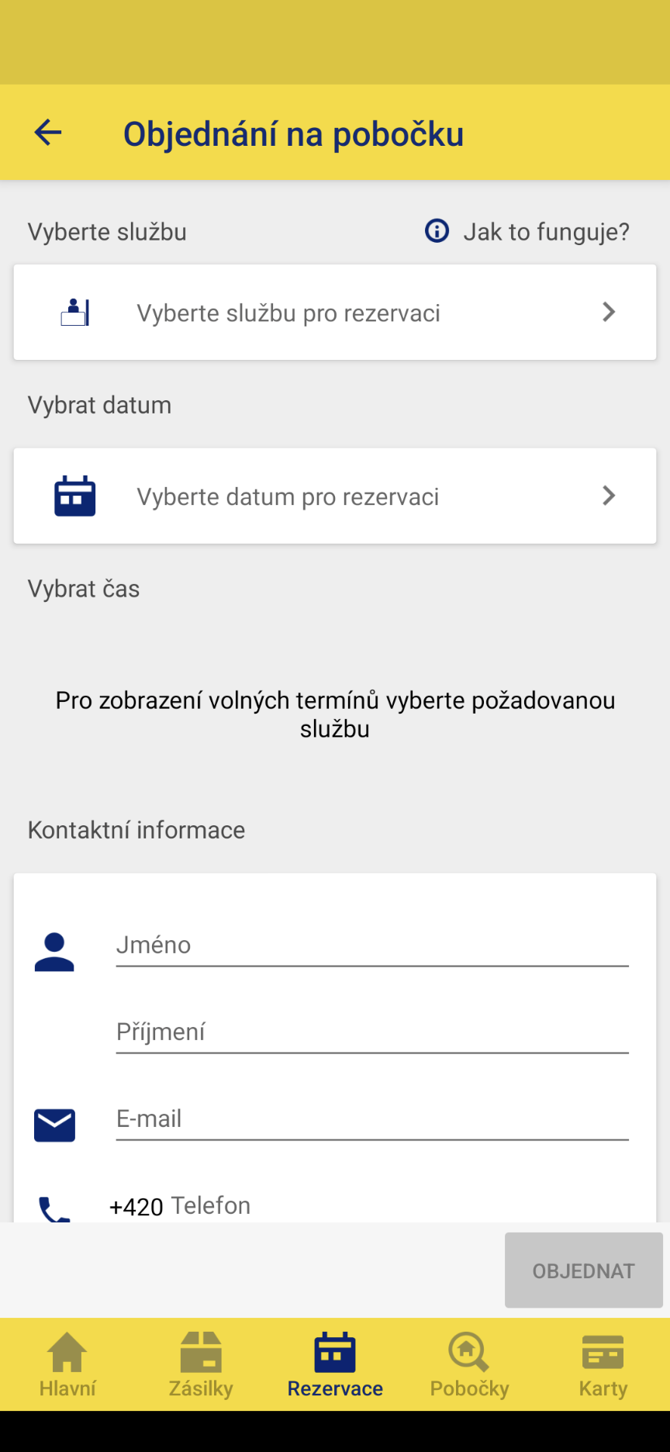The height and width of the screenshot is (1452, 670).
Task: Click the OBJEDNAT button
Action: [x=584, y=1270]
